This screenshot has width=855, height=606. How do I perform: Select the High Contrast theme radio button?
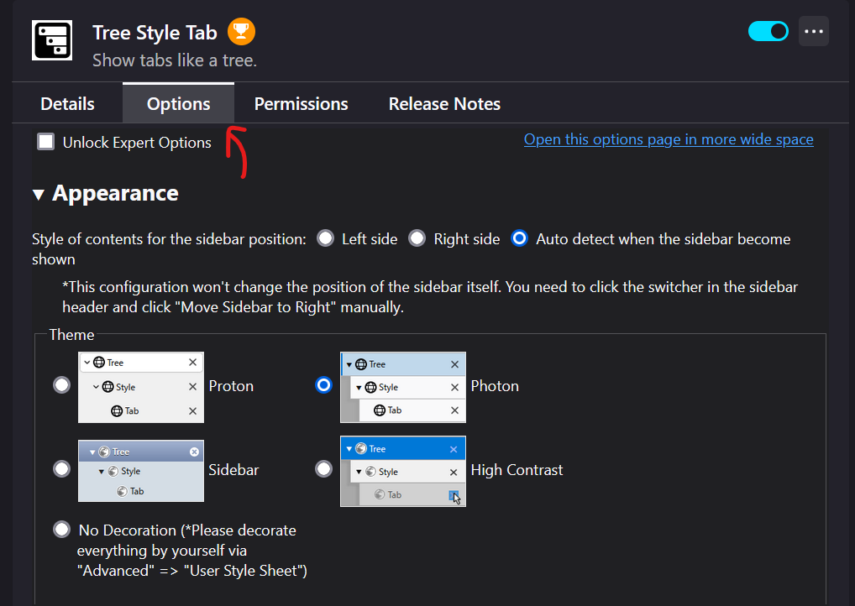point(323,469)
